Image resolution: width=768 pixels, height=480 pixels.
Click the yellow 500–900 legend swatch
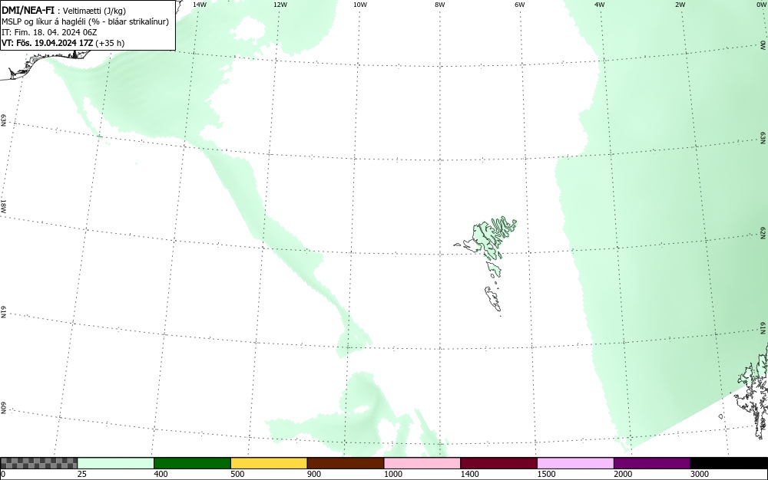(269, 463)
